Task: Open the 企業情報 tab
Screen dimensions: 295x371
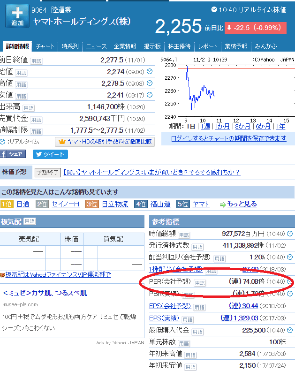Action: tap(125, 46)
